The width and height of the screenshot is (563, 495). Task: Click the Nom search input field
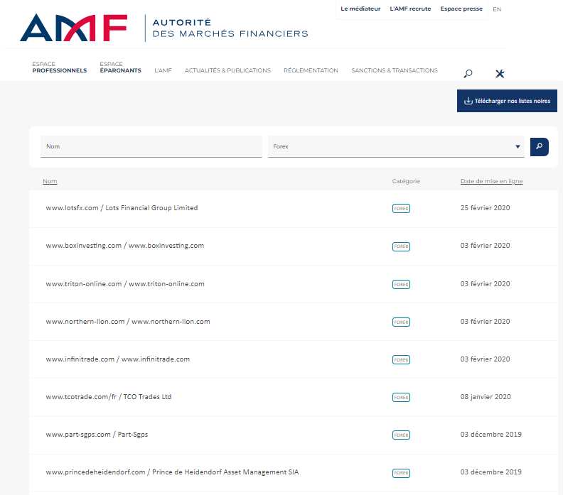point(151,147)
